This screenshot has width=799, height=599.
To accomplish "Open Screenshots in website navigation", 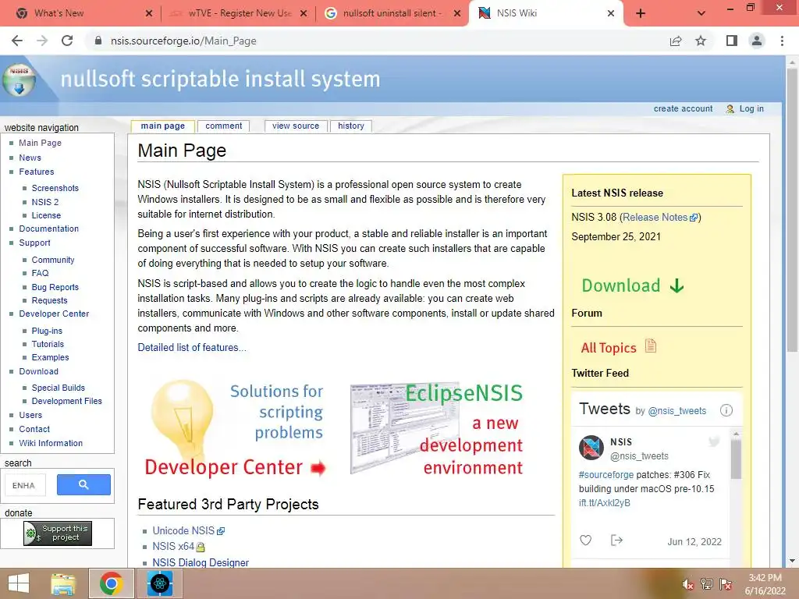I will tap(55, 188).
